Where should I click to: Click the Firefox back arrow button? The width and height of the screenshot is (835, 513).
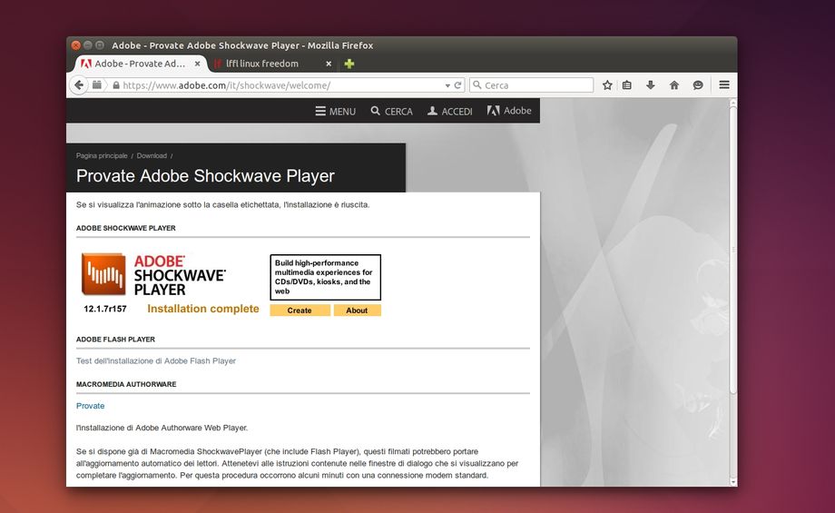tap(79, 85)
